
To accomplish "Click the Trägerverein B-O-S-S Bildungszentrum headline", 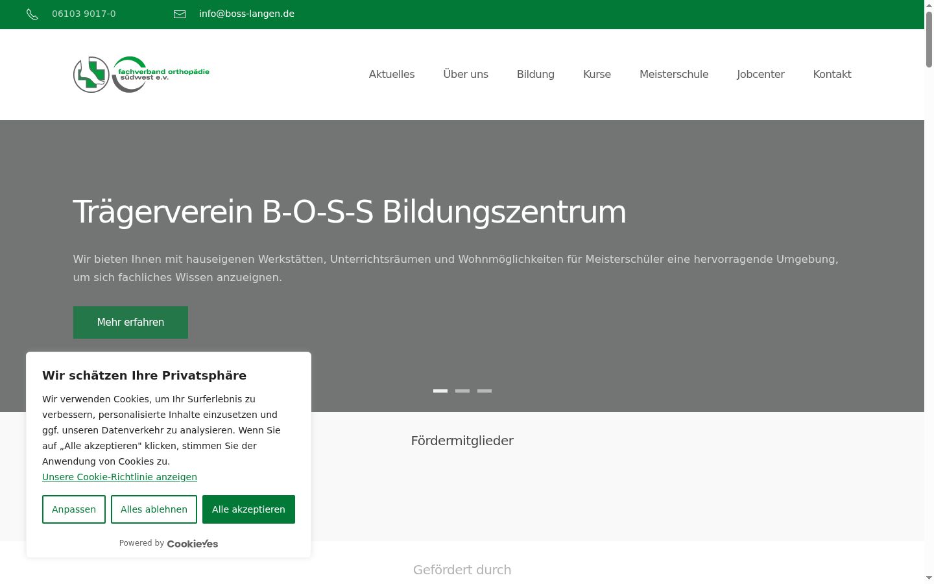I will coord(350,212).
